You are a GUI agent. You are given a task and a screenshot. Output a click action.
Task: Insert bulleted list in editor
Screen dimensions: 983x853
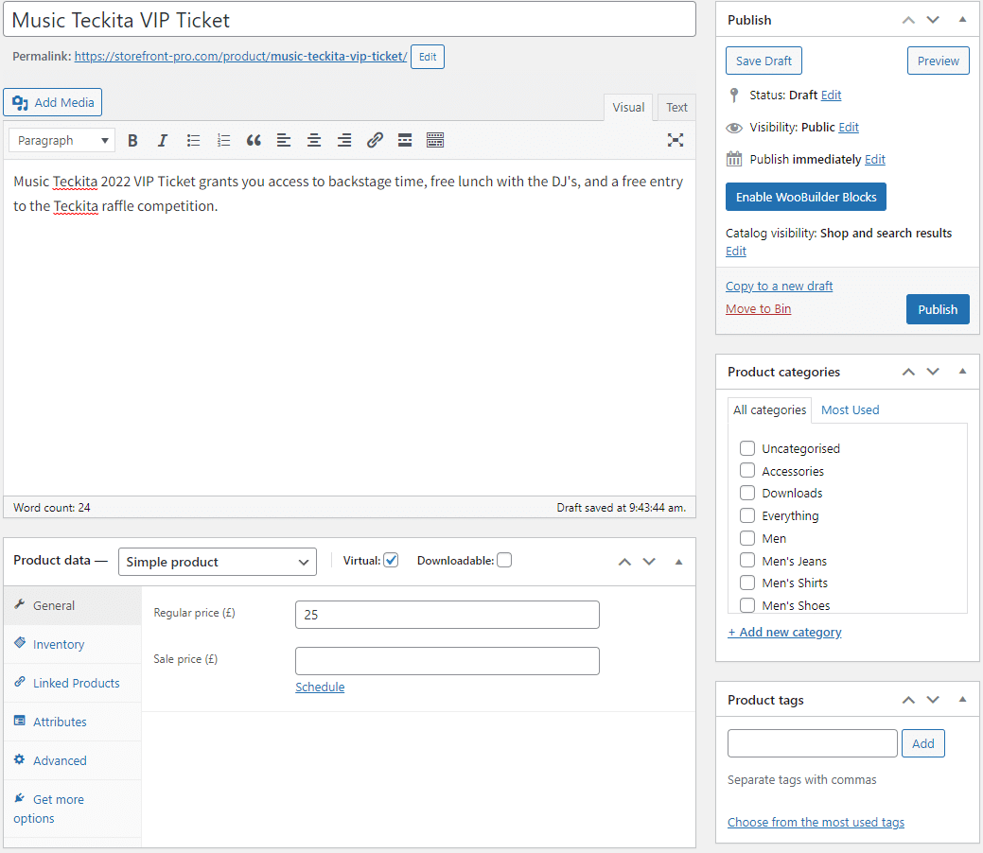pyautogui.click(x=193, y=140)
